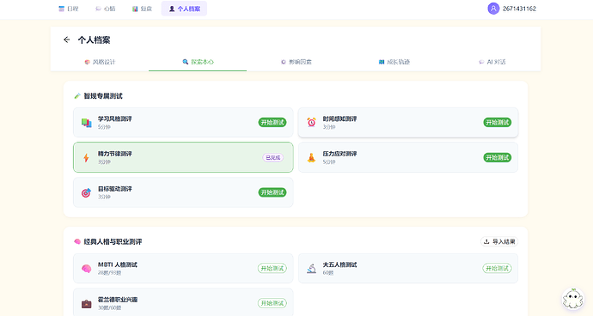Open the purple user avatar icon
This screenshot has height=316, width=593.
(493, 9)
